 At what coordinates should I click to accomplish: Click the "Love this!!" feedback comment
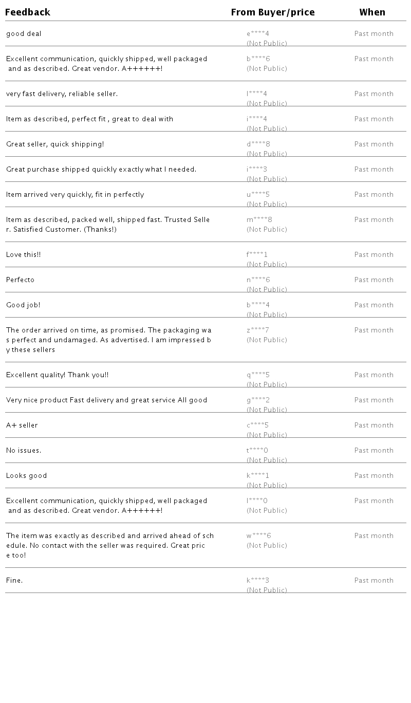[x=23, y=255]
